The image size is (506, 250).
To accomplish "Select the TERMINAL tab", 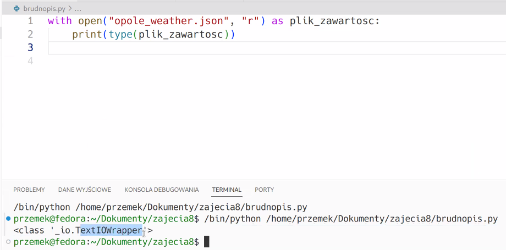I will tap(227, 190).
